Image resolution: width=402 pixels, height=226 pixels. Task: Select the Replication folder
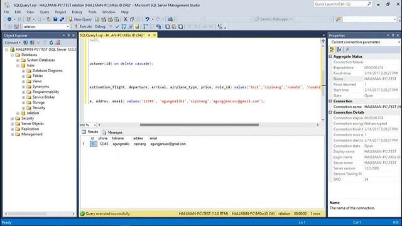[x=30, y=129]
